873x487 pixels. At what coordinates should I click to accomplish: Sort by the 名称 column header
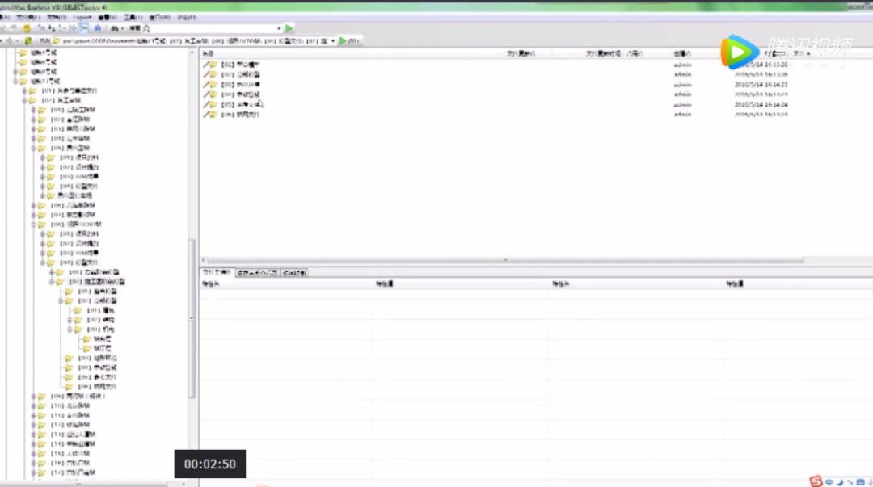pos(208,53)
